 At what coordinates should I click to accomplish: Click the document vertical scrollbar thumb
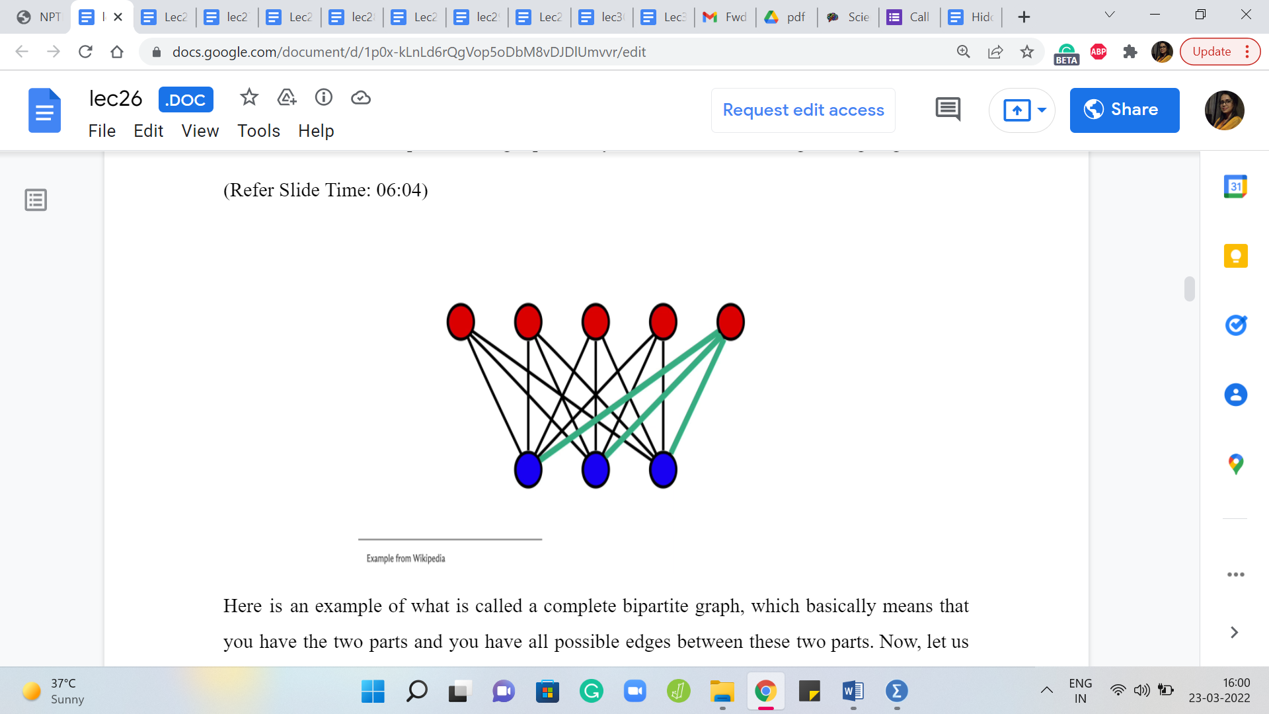(1189, 289)
